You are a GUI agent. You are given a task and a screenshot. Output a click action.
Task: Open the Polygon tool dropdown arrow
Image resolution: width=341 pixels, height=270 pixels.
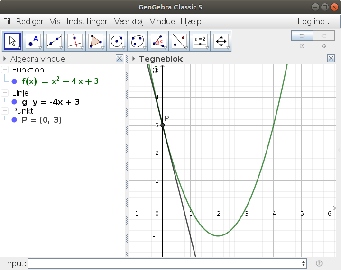pos(103,48)
